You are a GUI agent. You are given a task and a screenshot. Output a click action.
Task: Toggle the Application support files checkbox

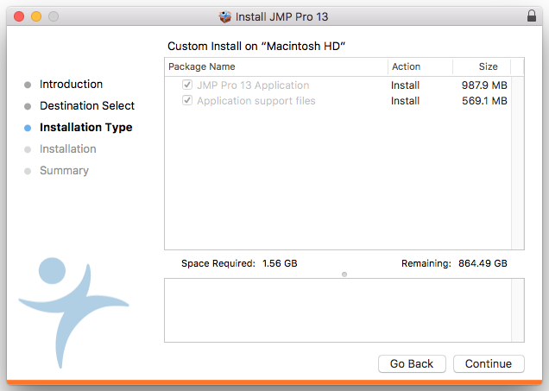click(x=187, y=101)
